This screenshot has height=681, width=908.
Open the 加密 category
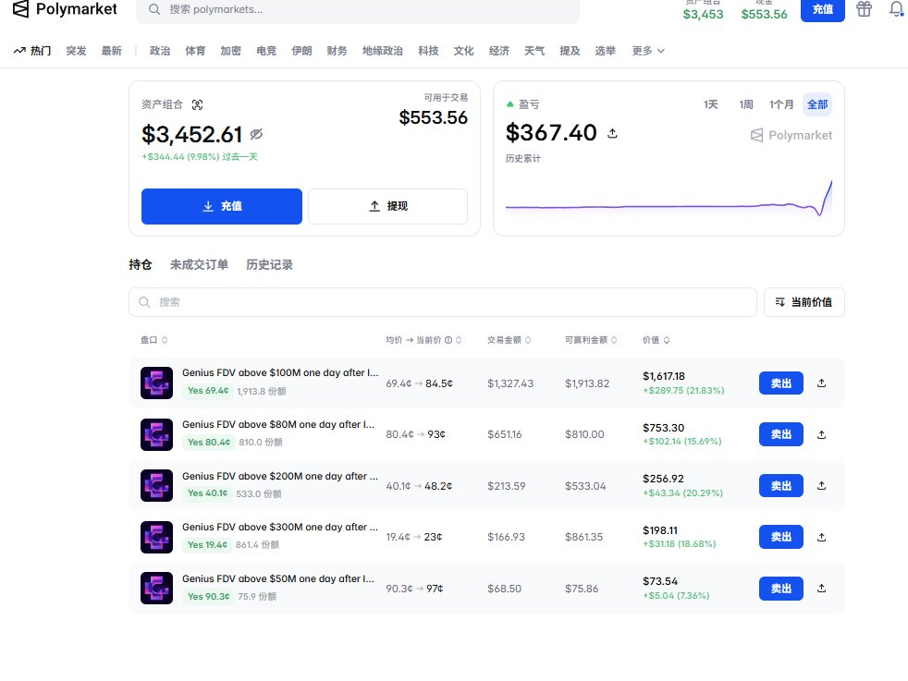pyautogui.click(x=230, y=51)
